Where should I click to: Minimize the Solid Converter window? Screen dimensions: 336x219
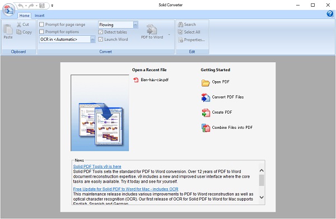[298, 5]
